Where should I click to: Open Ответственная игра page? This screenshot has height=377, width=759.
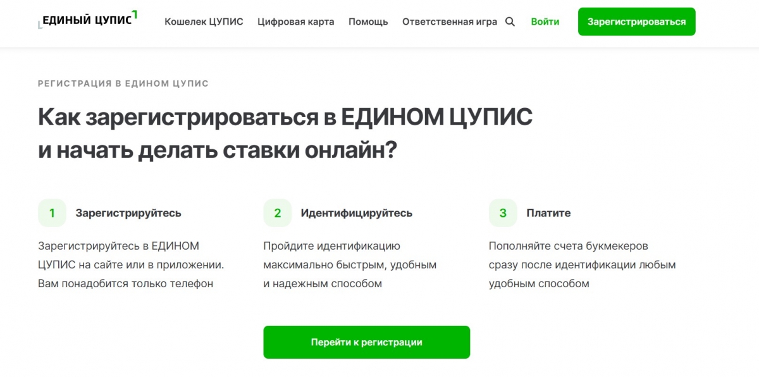click(x=450, y=22)
